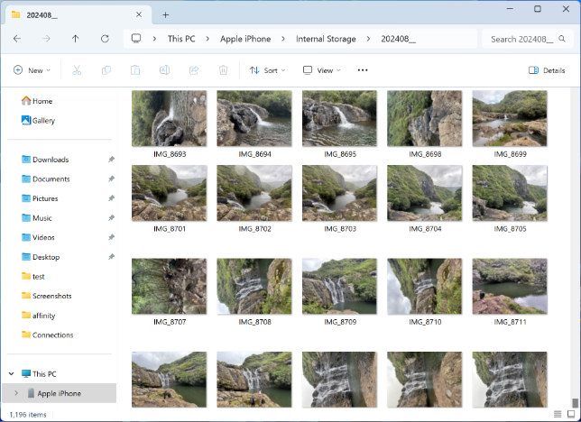This screenshot has height=422, width=581.
Task: Click the computer icon in address bar
Action: [x=136, y=39]
